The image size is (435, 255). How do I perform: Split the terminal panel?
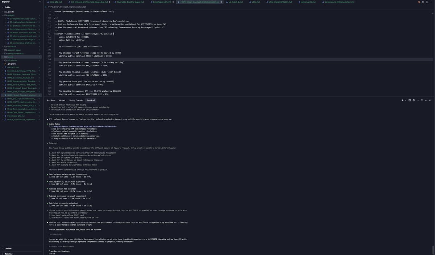click(x=410, y=100)
